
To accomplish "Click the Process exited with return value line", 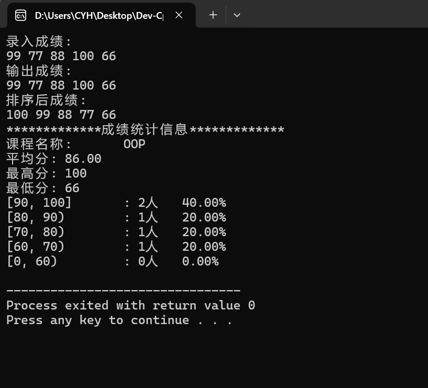I will click(131, 305).
